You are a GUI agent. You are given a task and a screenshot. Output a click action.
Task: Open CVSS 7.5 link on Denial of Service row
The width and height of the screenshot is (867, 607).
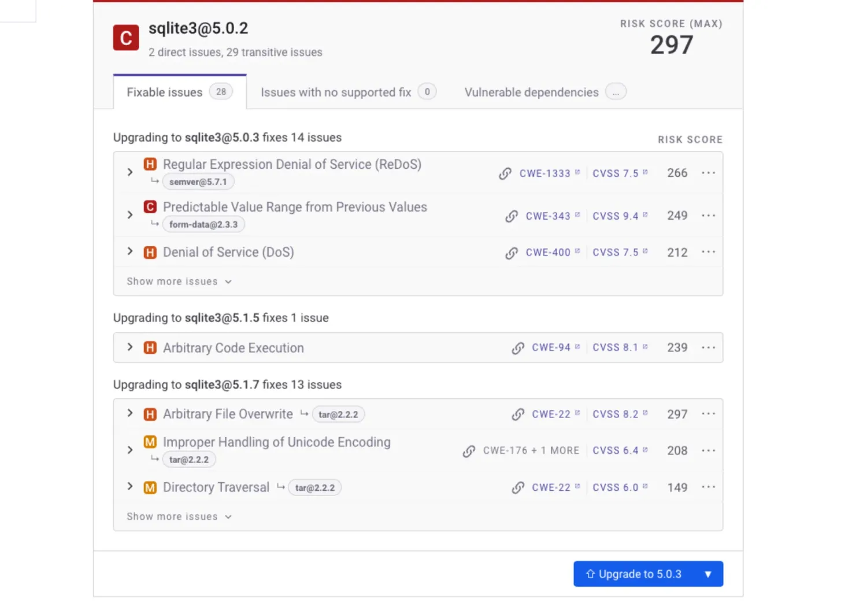(620, 253)
